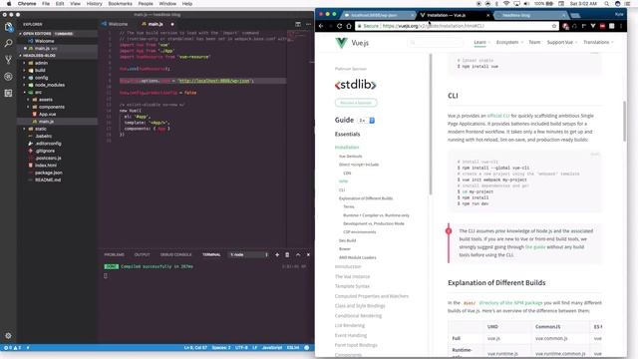Open the Bookmarks menu in macOS menu bar
This screenshot has height=359, width=638.
pos(120,4)
